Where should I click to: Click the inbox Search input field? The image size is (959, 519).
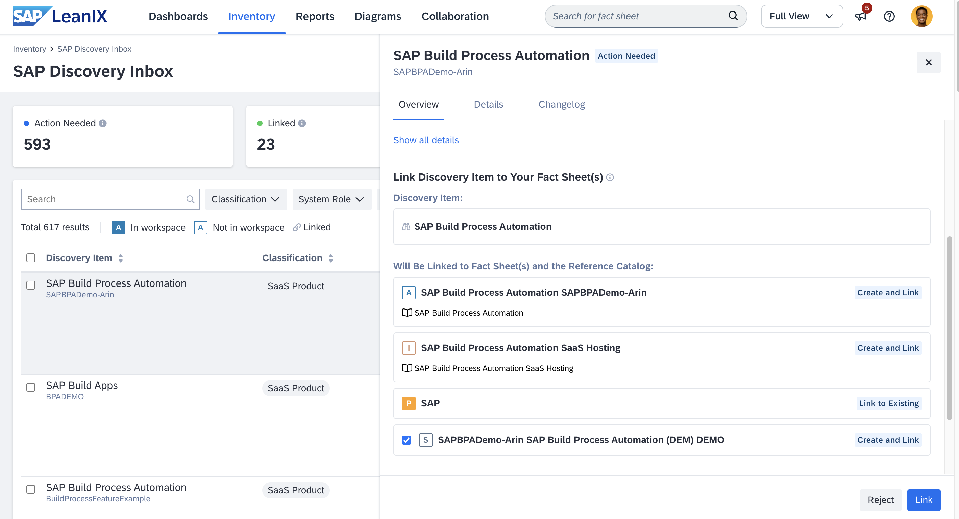104,199
